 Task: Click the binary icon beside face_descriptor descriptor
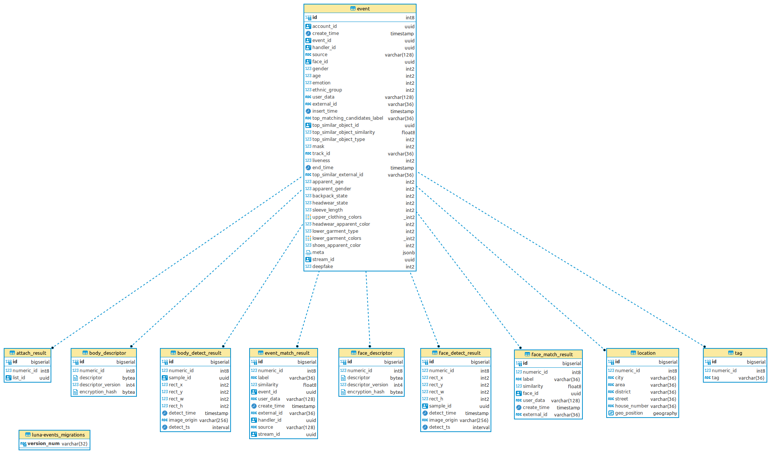point(343,378)
